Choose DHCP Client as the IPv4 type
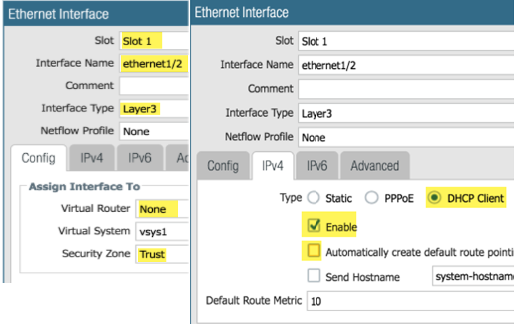514x324 pixels. [x=434, y=198]
